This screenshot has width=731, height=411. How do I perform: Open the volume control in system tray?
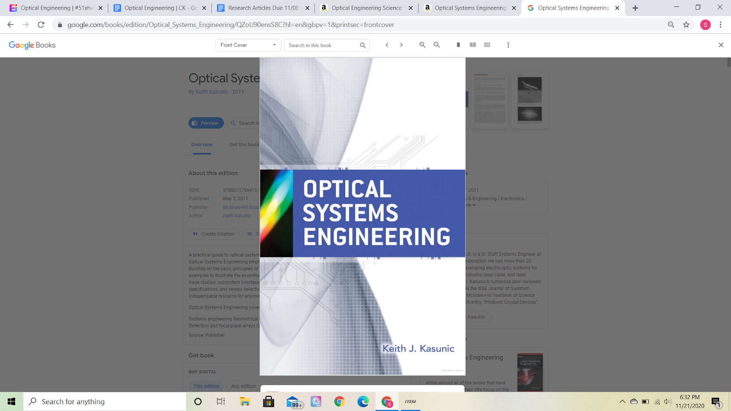[668, 401]
